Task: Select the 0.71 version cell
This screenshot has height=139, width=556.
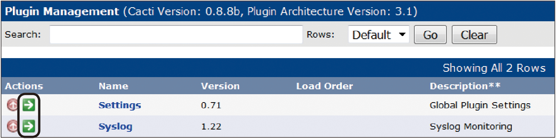Action: tap(211, 105)
